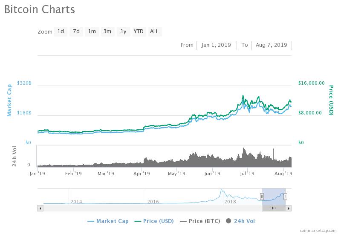Select the YTD zoom option
The image size is (341, 234).
139,31
